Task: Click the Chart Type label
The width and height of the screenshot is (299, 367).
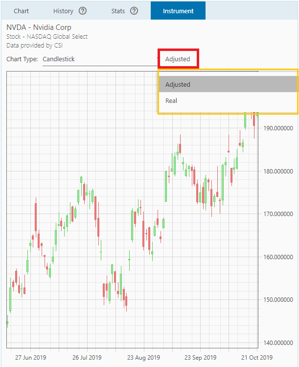Action: point(22,59)
